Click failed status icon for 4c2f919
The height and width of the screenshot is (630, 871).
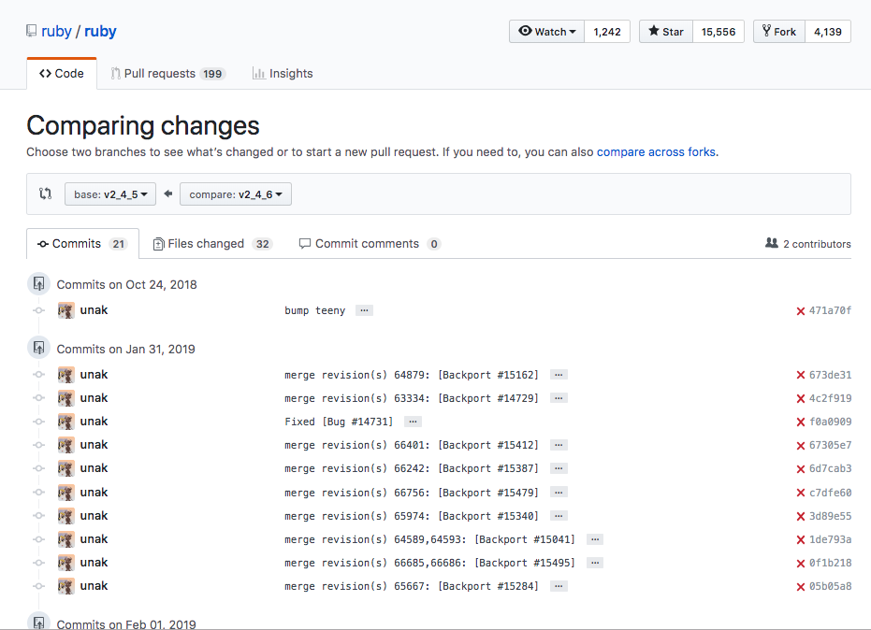click(801, 398)
